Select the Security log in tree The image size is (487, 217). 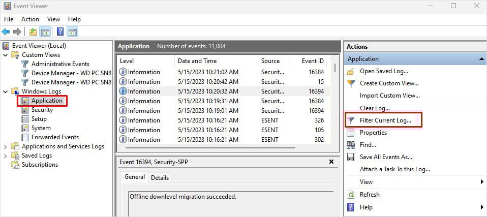click(x=42, y=110)
